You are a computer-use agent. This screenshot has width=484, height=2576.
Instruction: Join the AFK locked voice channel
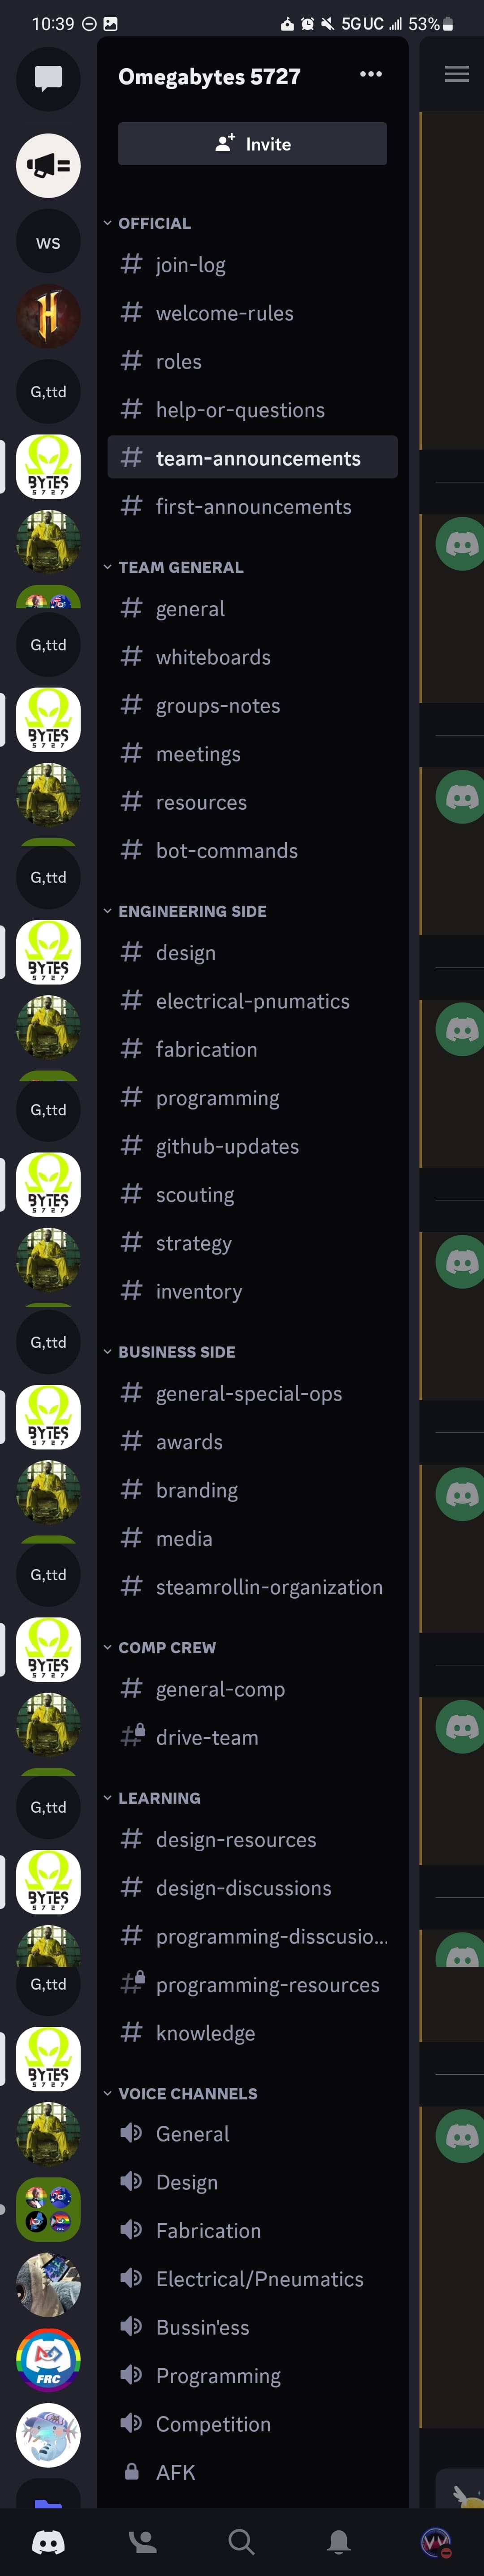tap(252, 2472)
